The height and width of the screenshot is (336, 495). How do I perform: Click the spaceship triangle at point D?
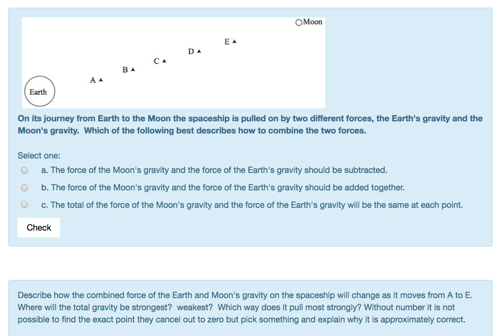199,51
